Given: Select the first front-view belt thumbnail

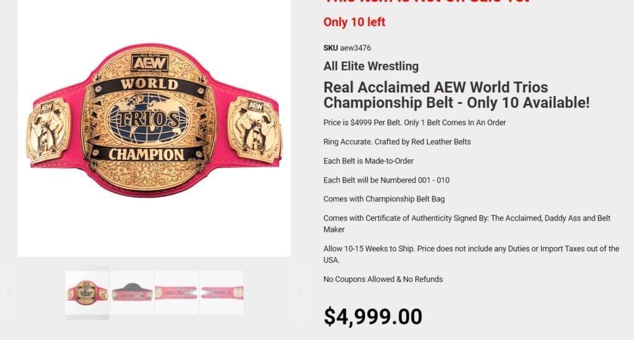Looking at the screenshot, I should coord(87,292).
